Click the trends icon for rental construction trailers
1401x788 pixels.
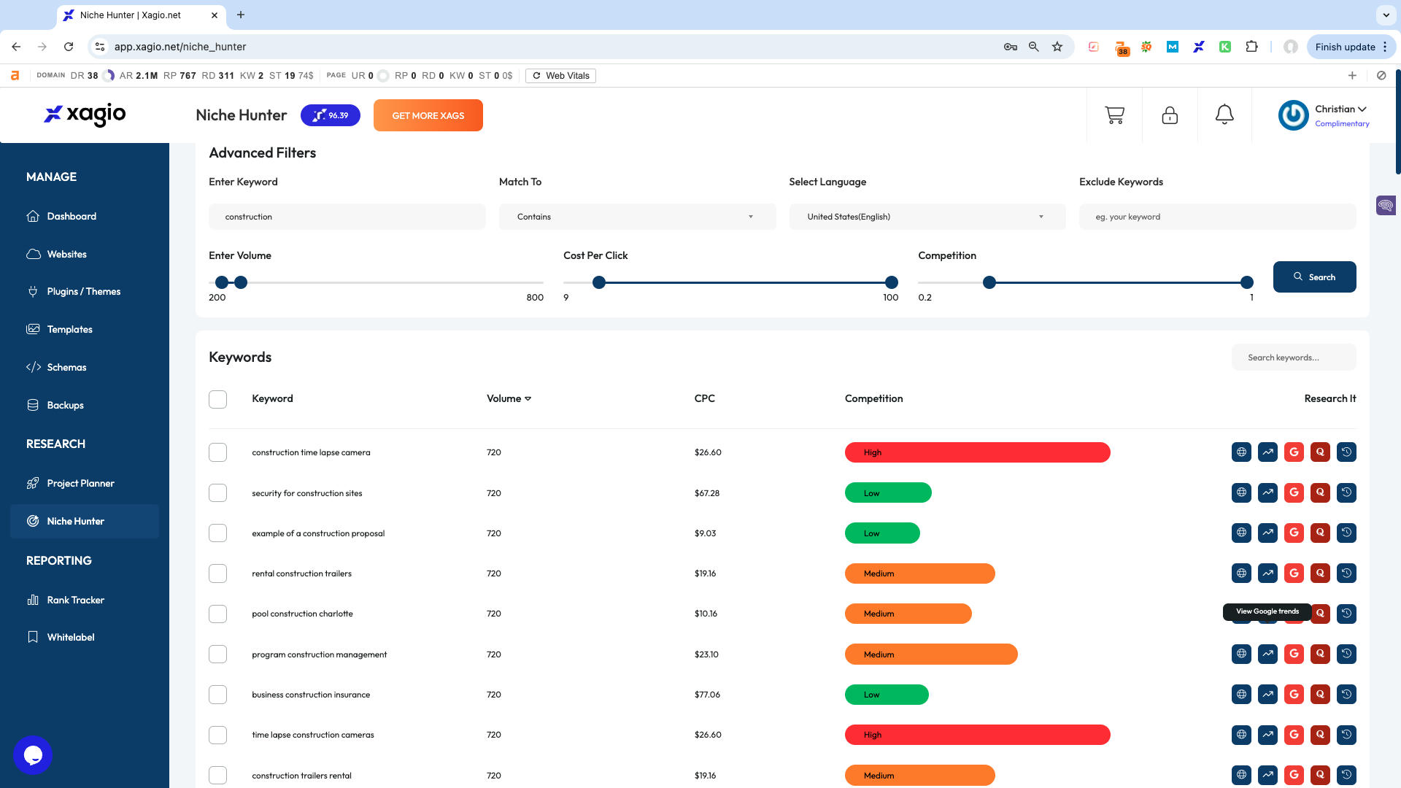click(x=1267, y=573)
